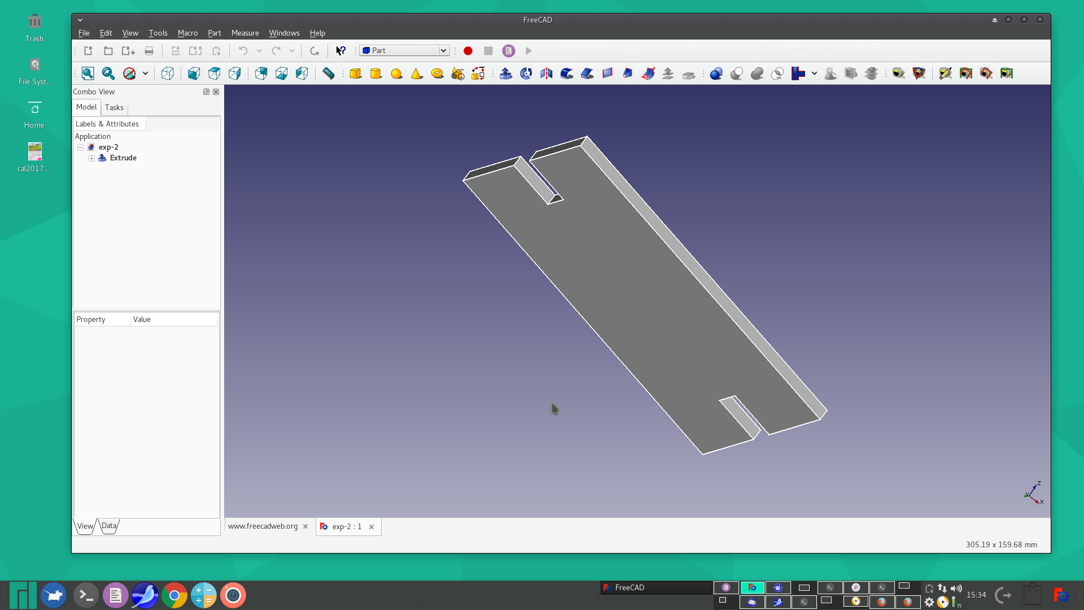Image resolution: width=1084 pixels, height=610 pixels.
Task: Click the Fit all view icon
Action: 88,73
